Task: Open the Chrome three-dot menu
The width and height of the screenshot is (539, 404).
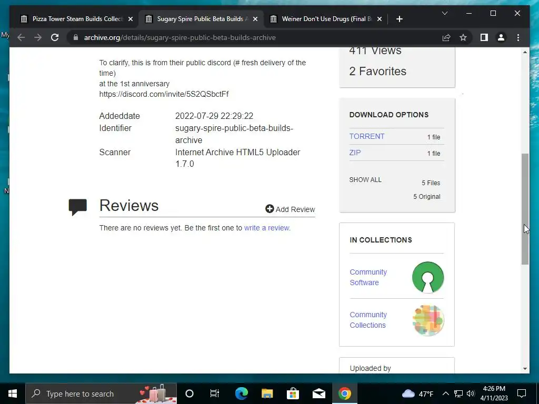Action: pyautogui.click(x=518, y=37)
